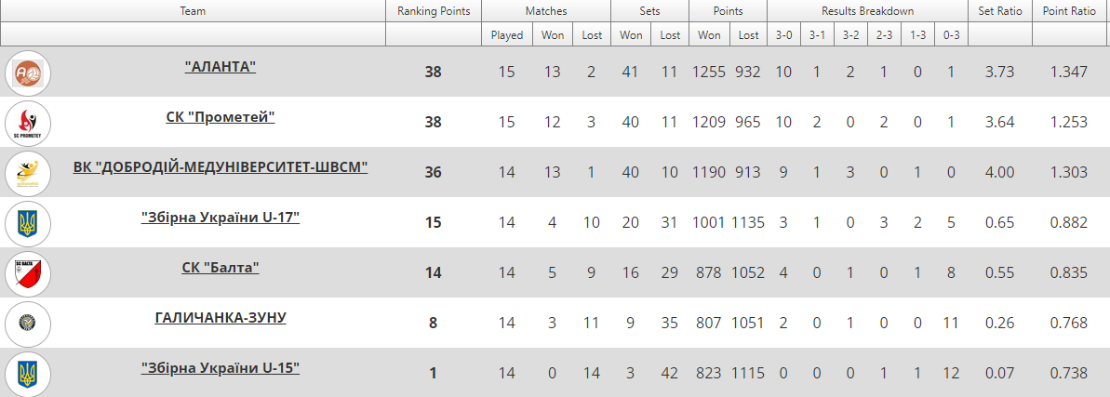Click the Team column header
Viewport: 1110px width, 397px height.
click(x=193, y=11)
